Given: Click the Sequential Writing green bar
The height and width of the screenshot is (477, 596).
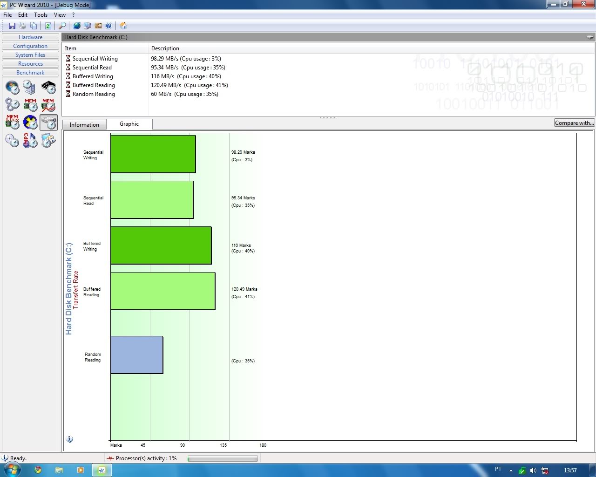Looking at the screenshot, I should point(153,154).
